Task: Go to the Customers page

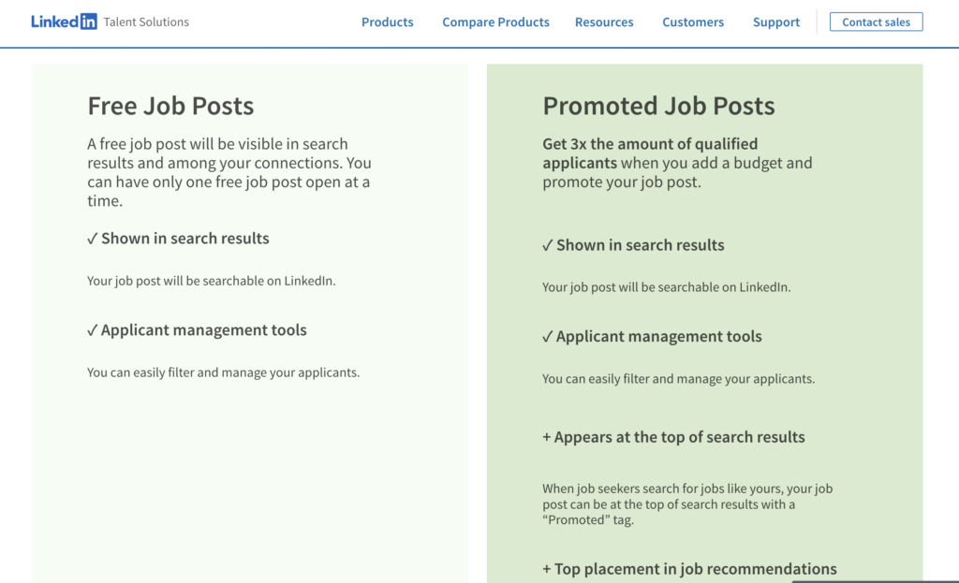Action: click(693, 22)
